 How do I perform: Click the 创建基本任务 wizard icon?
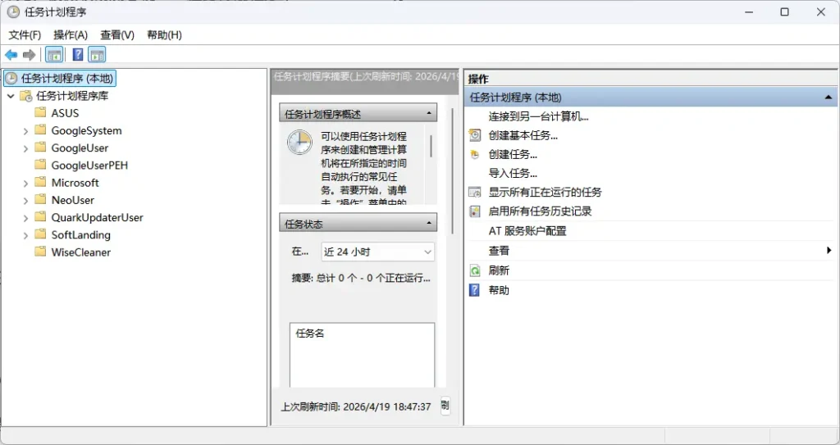coord(475,135)
